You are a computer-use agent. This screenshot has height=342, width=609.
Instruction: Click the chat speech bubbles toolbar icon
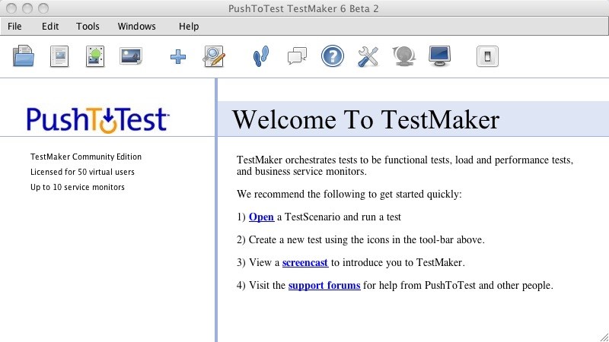coord(297,56)
